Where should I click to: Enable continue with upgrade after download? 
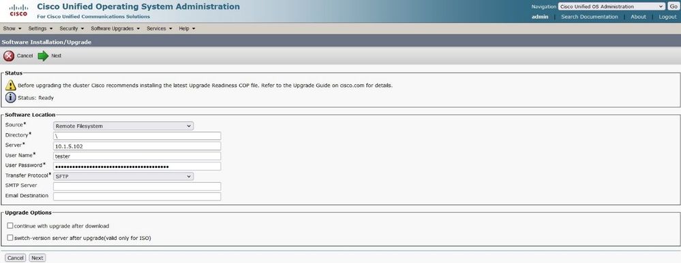click(x=10, y=226)
